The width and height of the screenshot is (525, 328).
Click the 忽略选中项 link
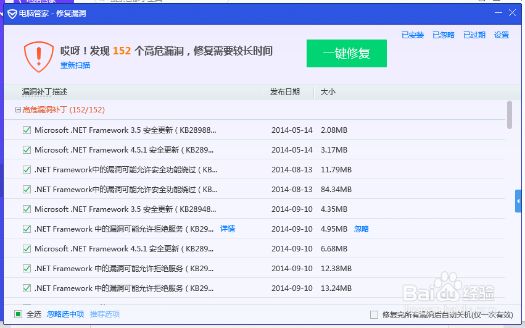(65, 314)
